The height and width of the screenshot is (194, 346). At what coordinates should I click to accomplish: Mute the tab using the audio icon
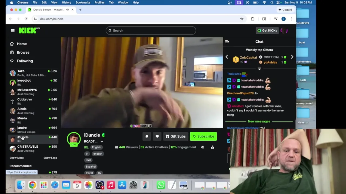tap(67, 10)
